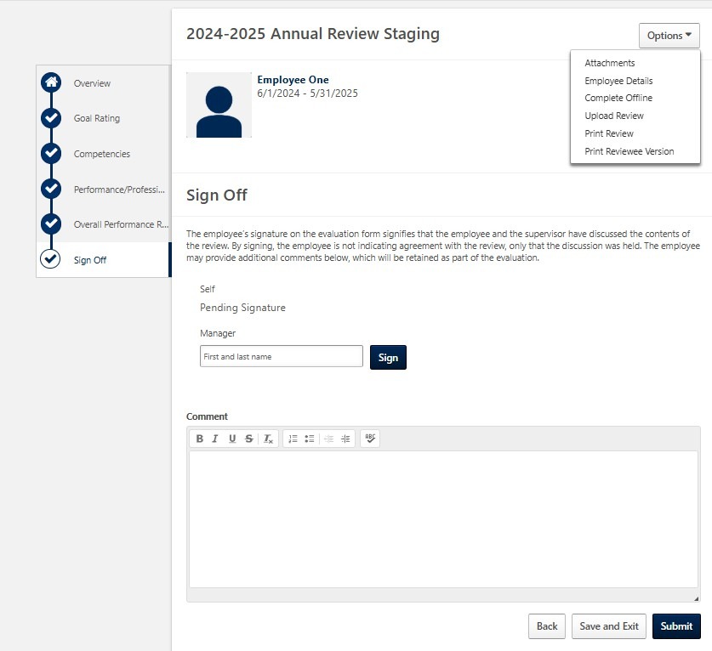Viewport: 712px width, 651px height.
Task: Click the Performance/Professi... checkmark step icon
Action: 51,189
